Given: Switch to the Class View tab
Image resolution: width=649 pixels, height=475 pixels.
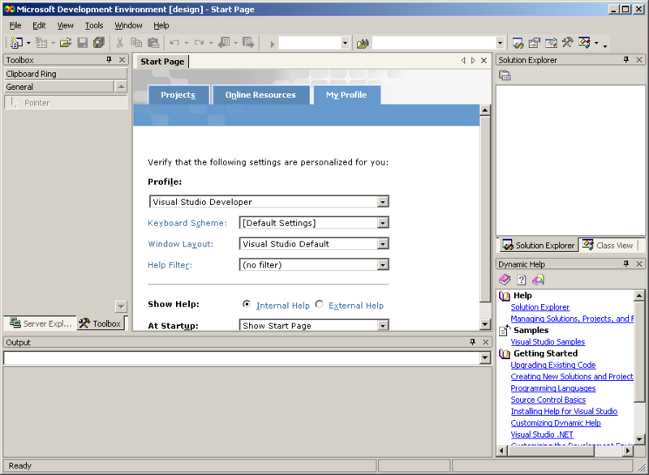Looking at the screenshot, I should pyautogui.click(x=608, y=245).
